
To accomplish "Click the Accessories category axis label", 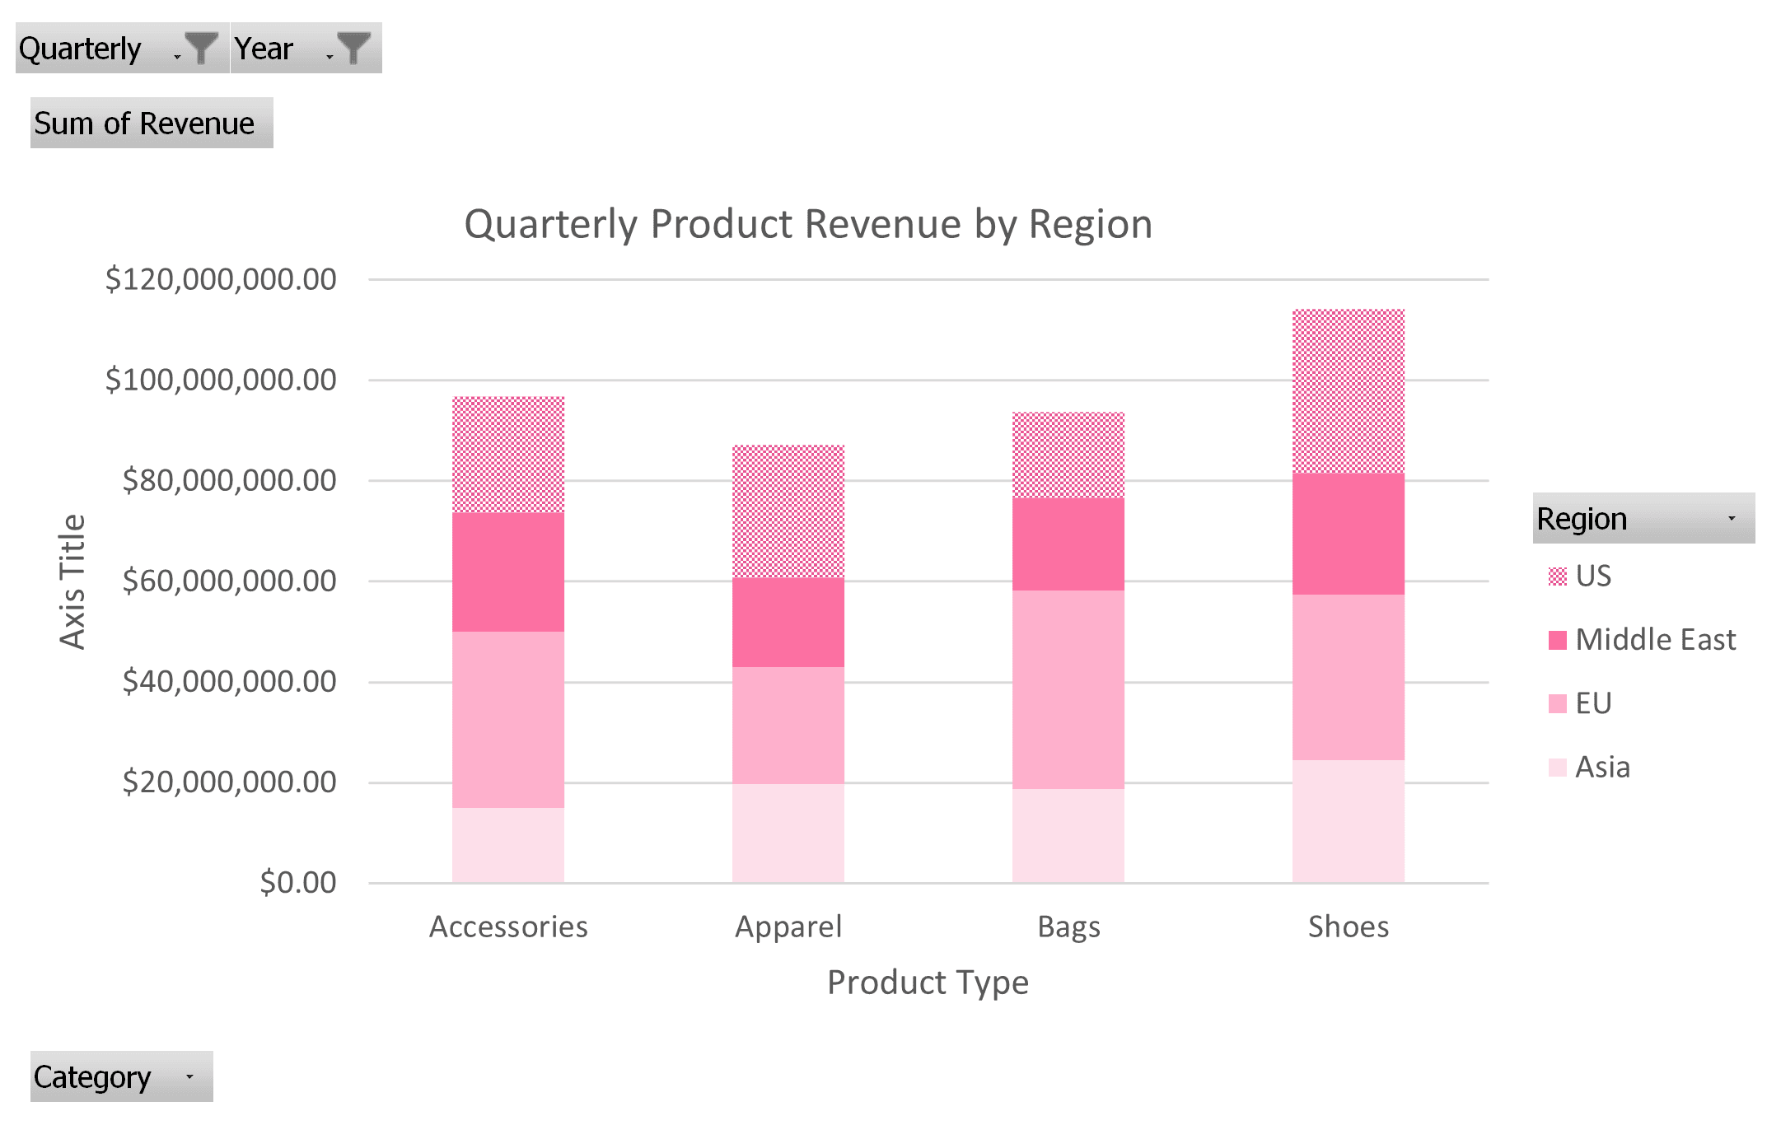I will 508,927.
